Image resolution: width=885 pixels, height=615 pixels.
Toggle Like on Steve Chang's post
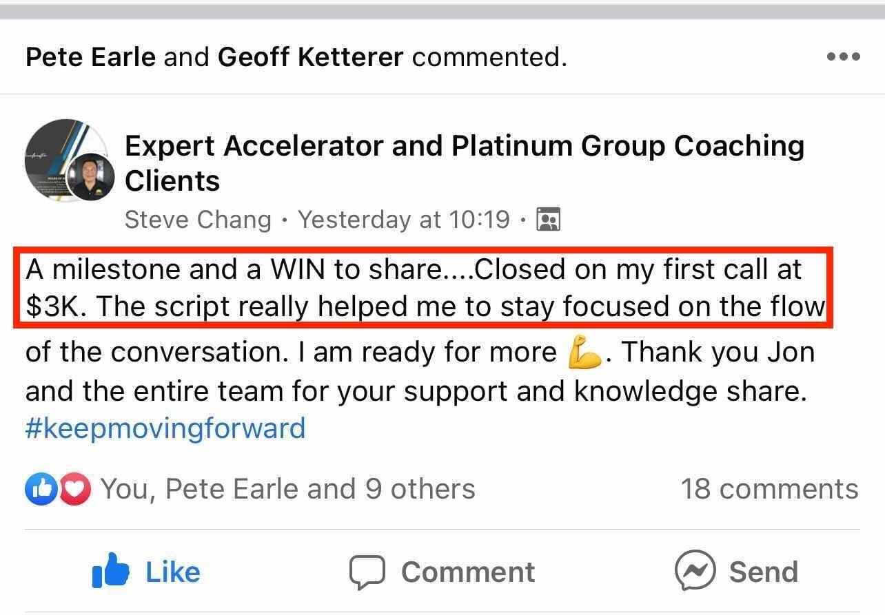click(146, 572)
